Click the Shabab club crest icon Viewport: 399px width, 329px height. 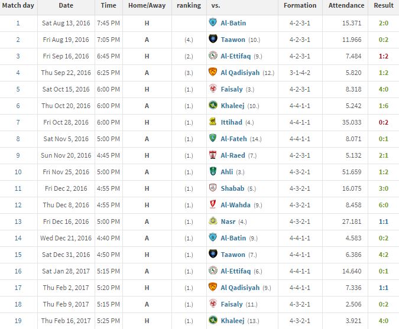click(x=213, y=188)
